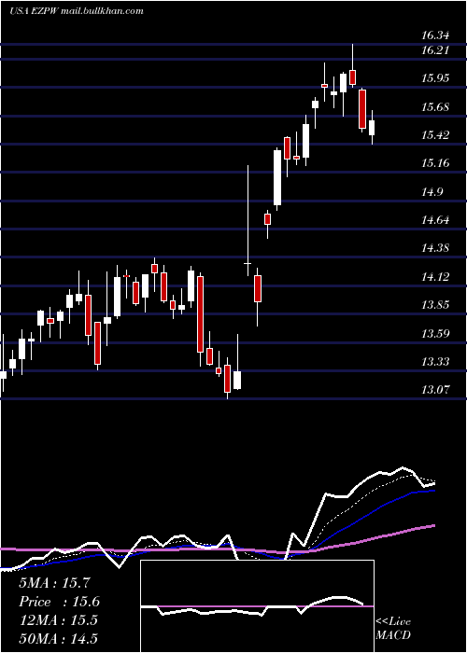Click the last white candlestick on the right
The height and width of the screenshot is (653, 467).
point(372,128)
